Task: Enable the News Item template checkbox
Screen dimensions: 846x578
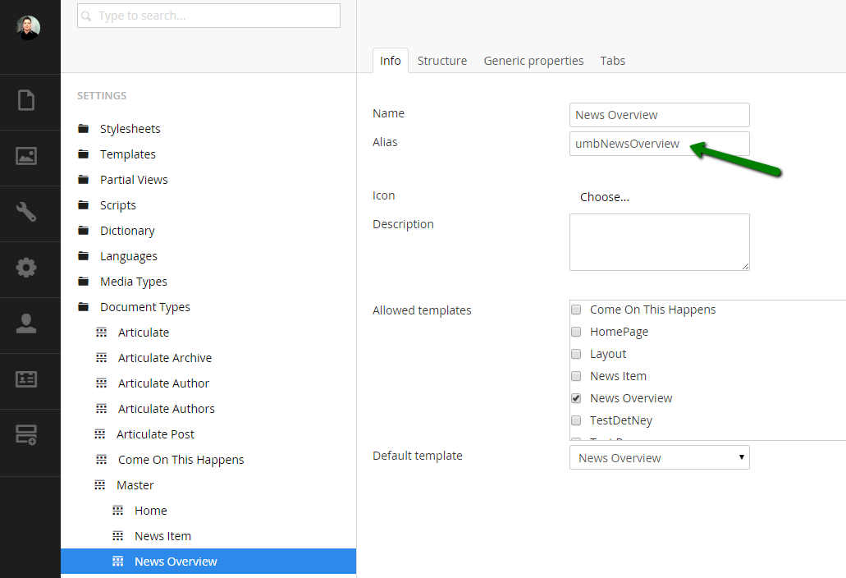Action: point(576,376)
